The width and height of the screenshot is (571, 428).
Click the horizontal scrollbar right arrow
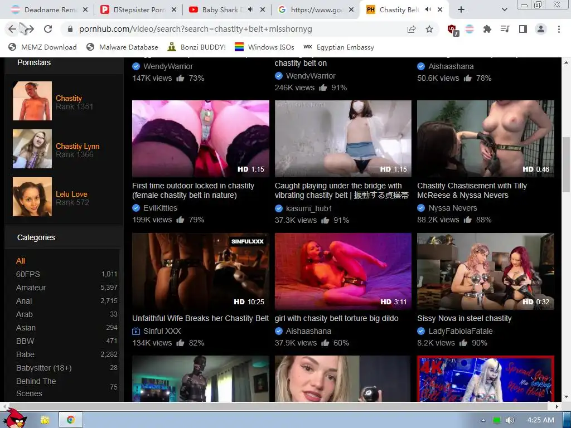pyautogui.click(x=557, y=406)
